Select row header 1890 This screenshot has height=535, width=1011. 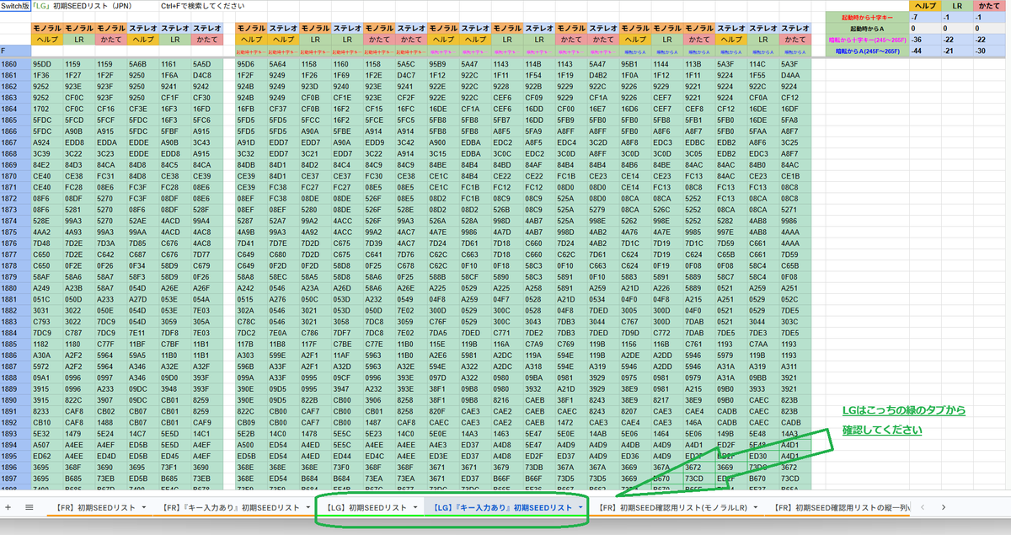[x=15, y=400]
